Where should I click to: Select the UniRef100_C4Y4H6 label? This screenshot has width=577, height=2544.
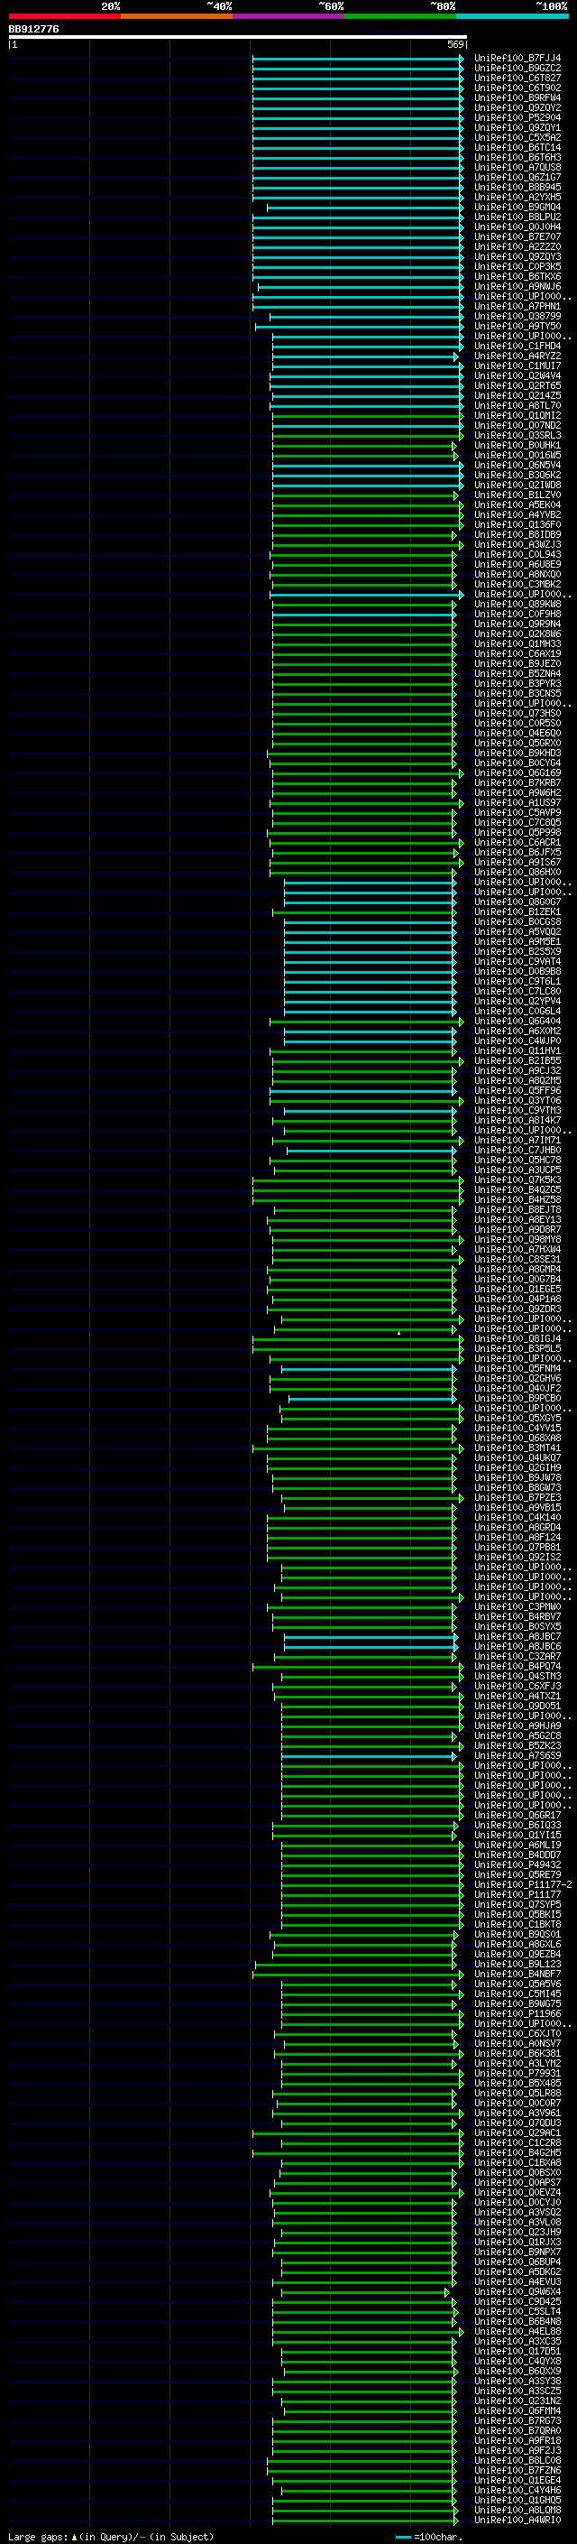click(517, 2489)
